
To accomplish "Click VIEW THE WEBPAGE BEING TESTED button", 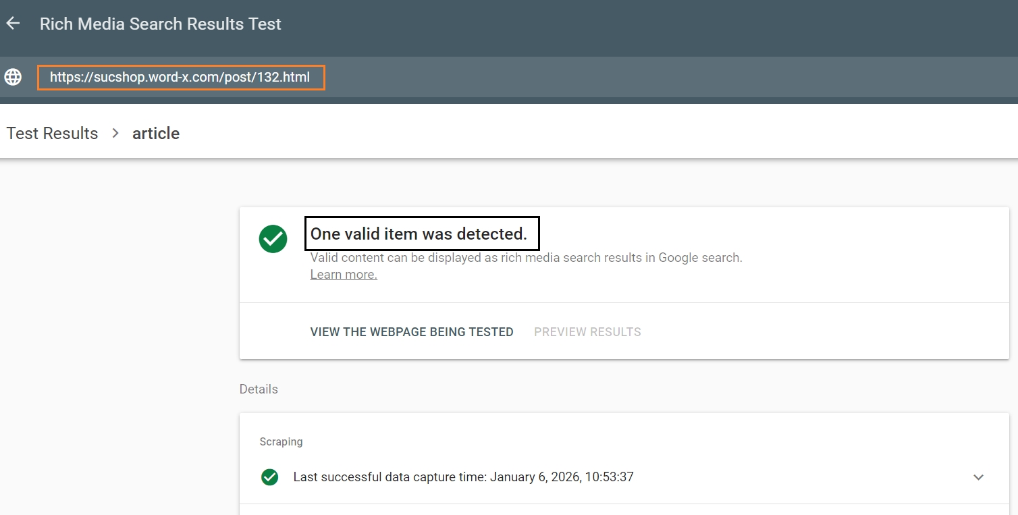I will coord(412,332).
